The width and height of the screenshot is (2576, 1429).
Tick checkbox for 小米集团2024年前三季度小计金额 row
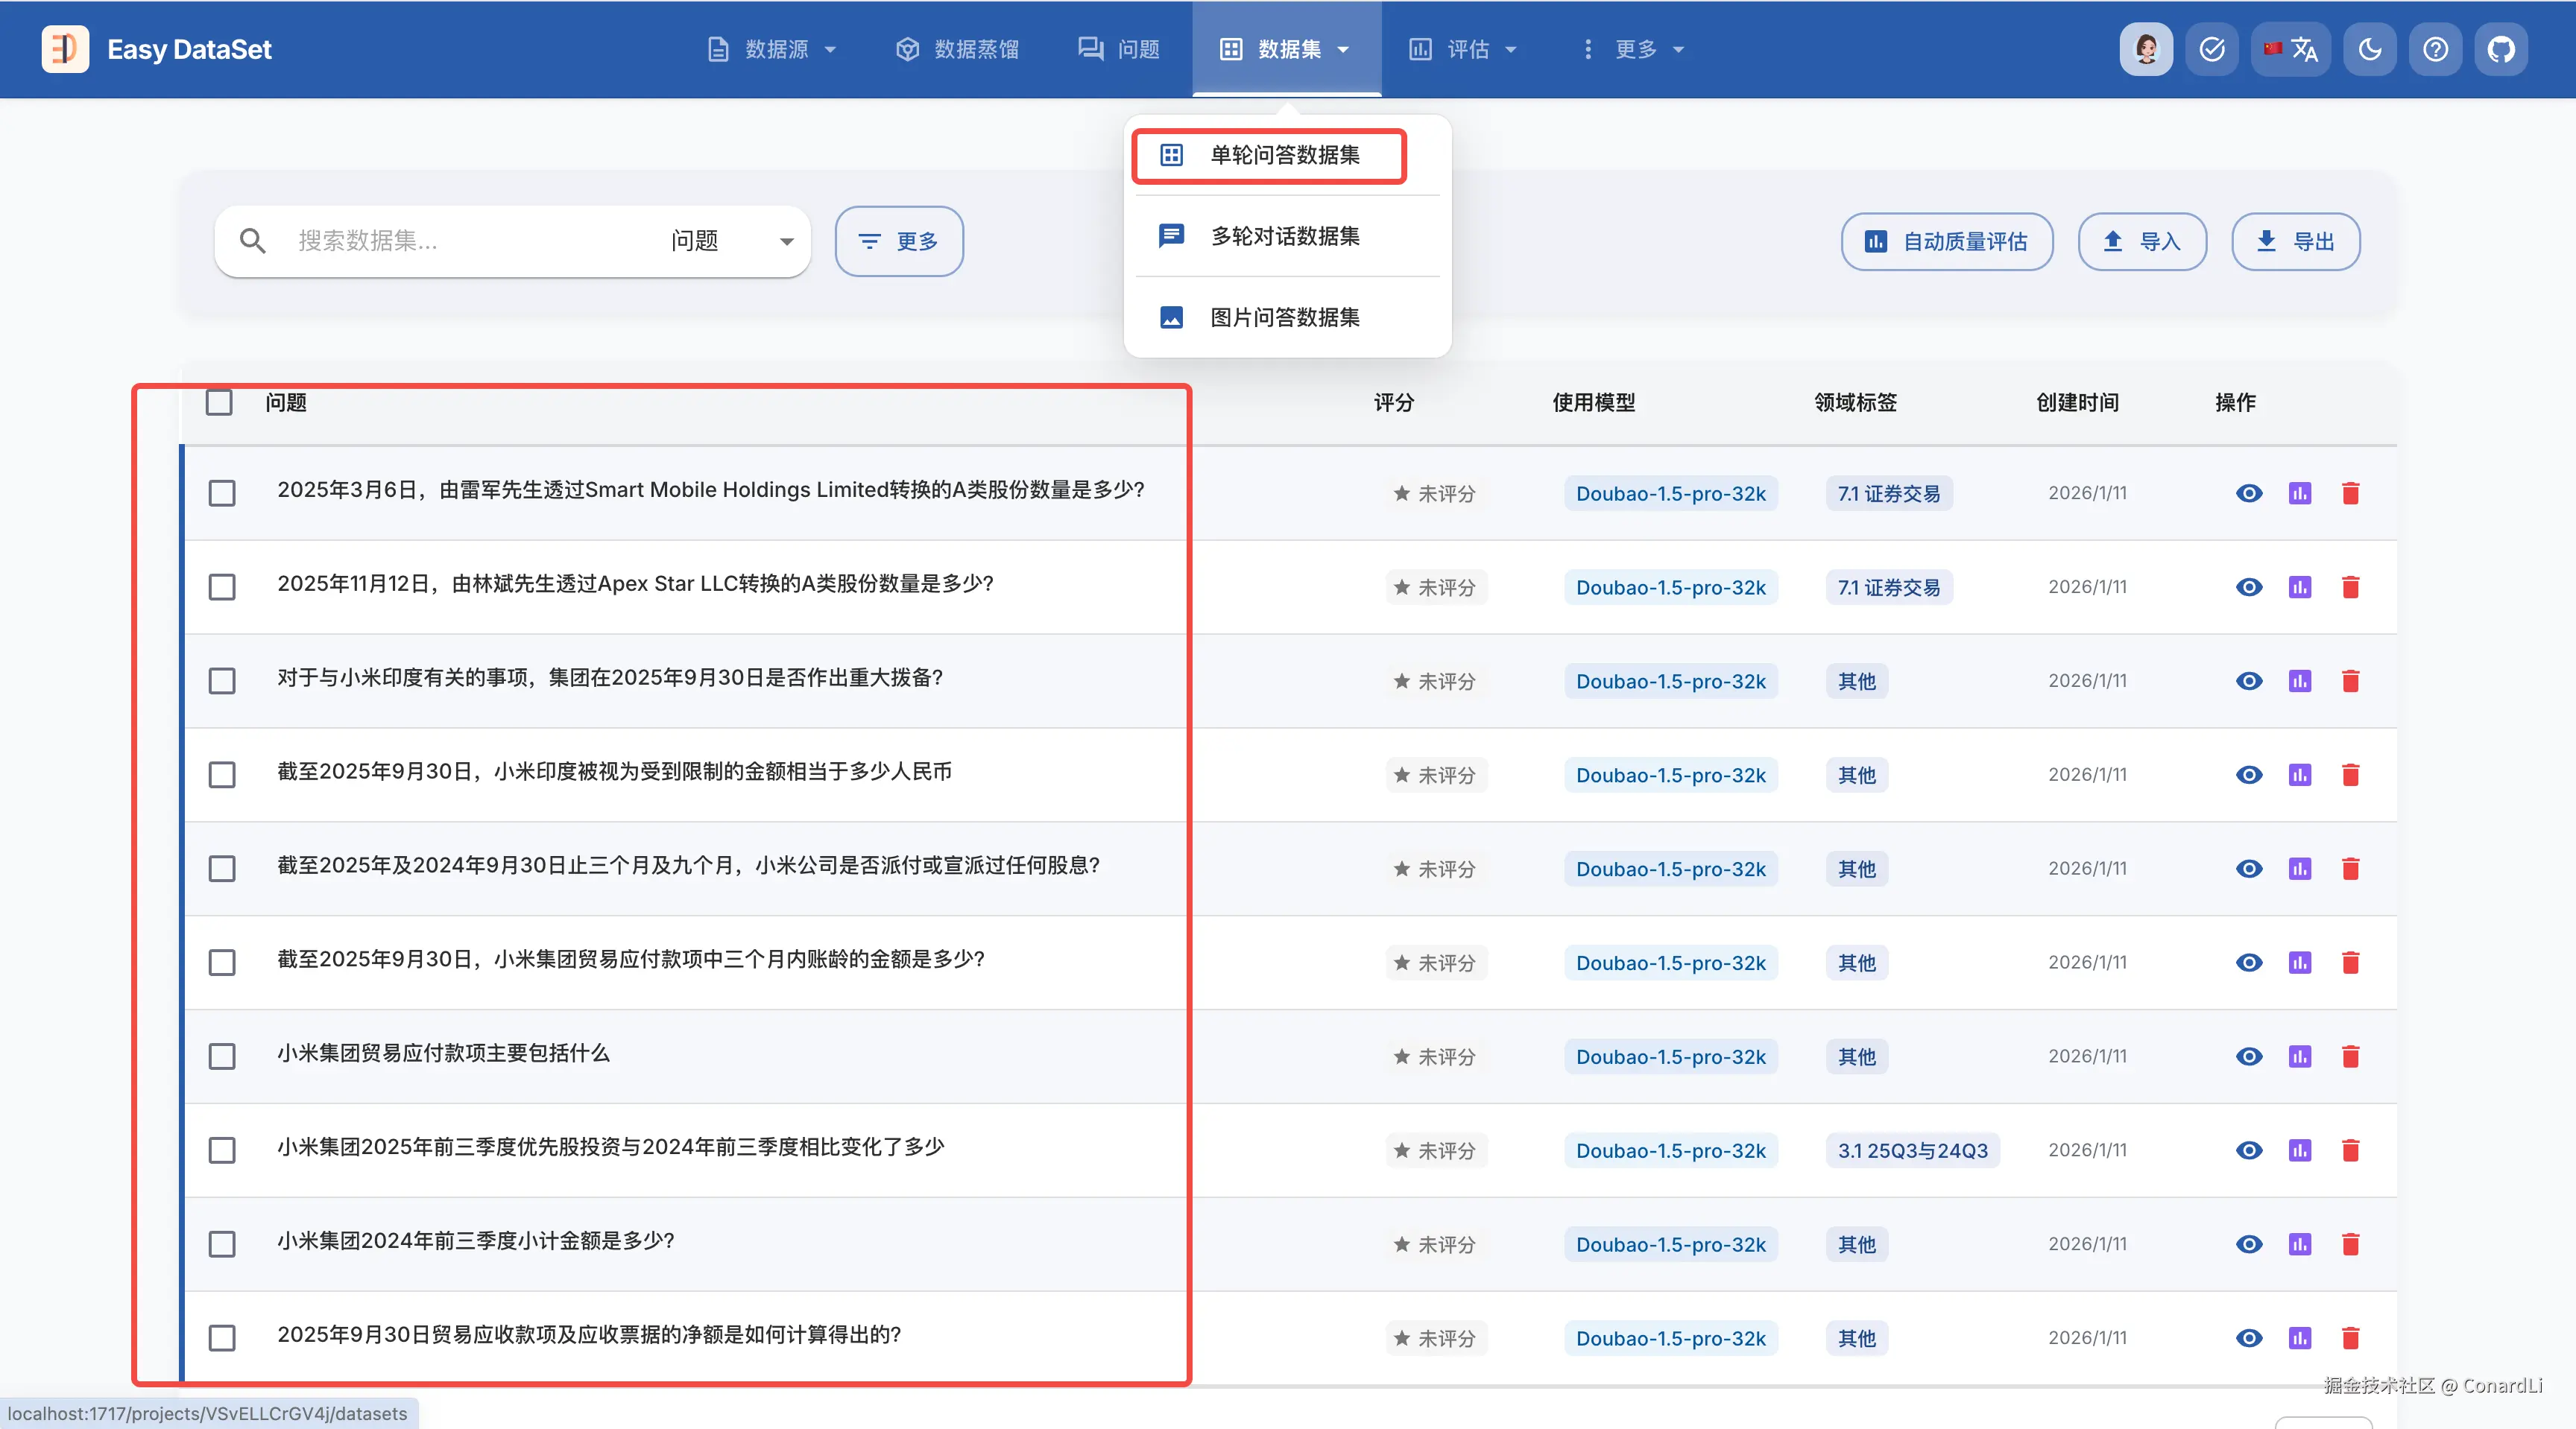[222, 1244]
